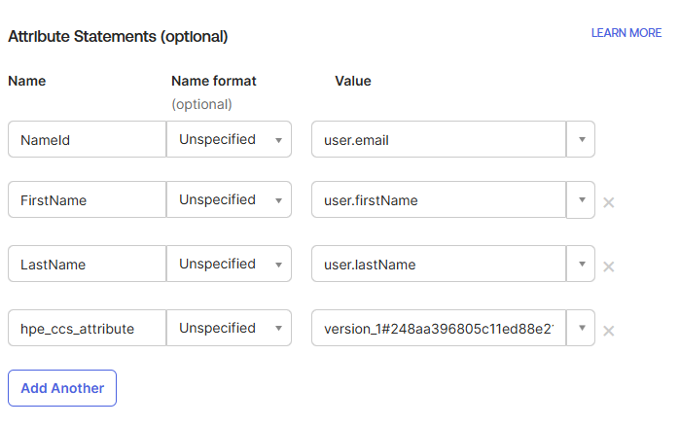
Task: Focus the version_1# value field
Action: [x=438, y=328]
